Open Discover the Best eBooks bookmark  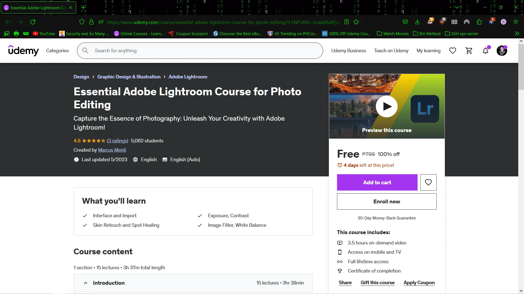click(x=237, y=33)
